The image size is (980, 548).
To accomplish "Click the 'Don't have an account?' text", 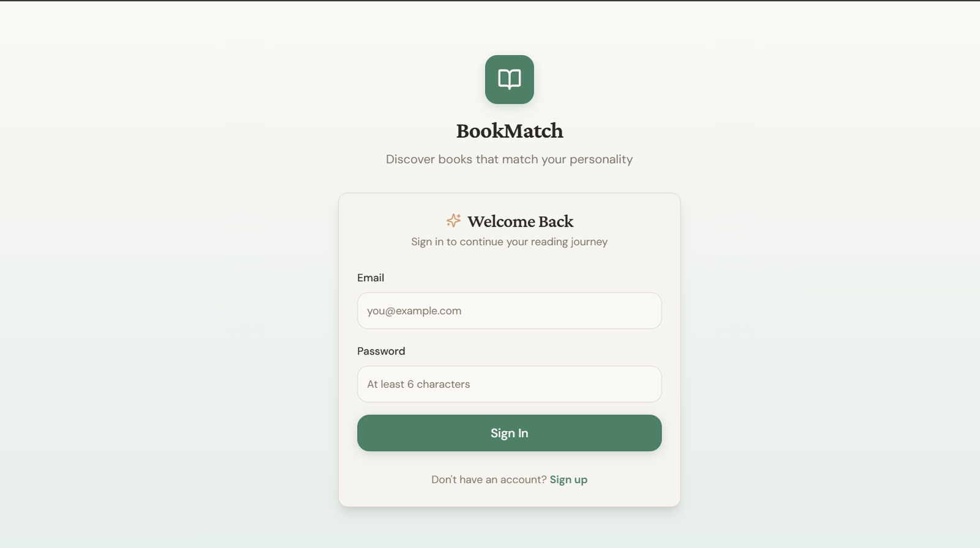I will pyautogui.click(x=488, y=479).
